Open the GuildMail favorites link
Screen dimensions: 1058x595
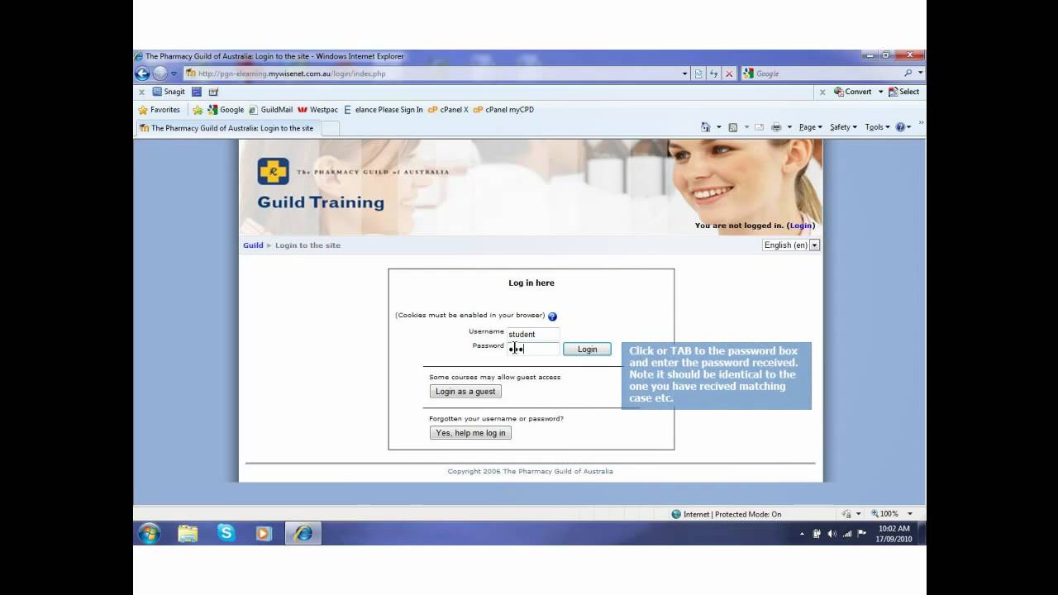(270, 109)
